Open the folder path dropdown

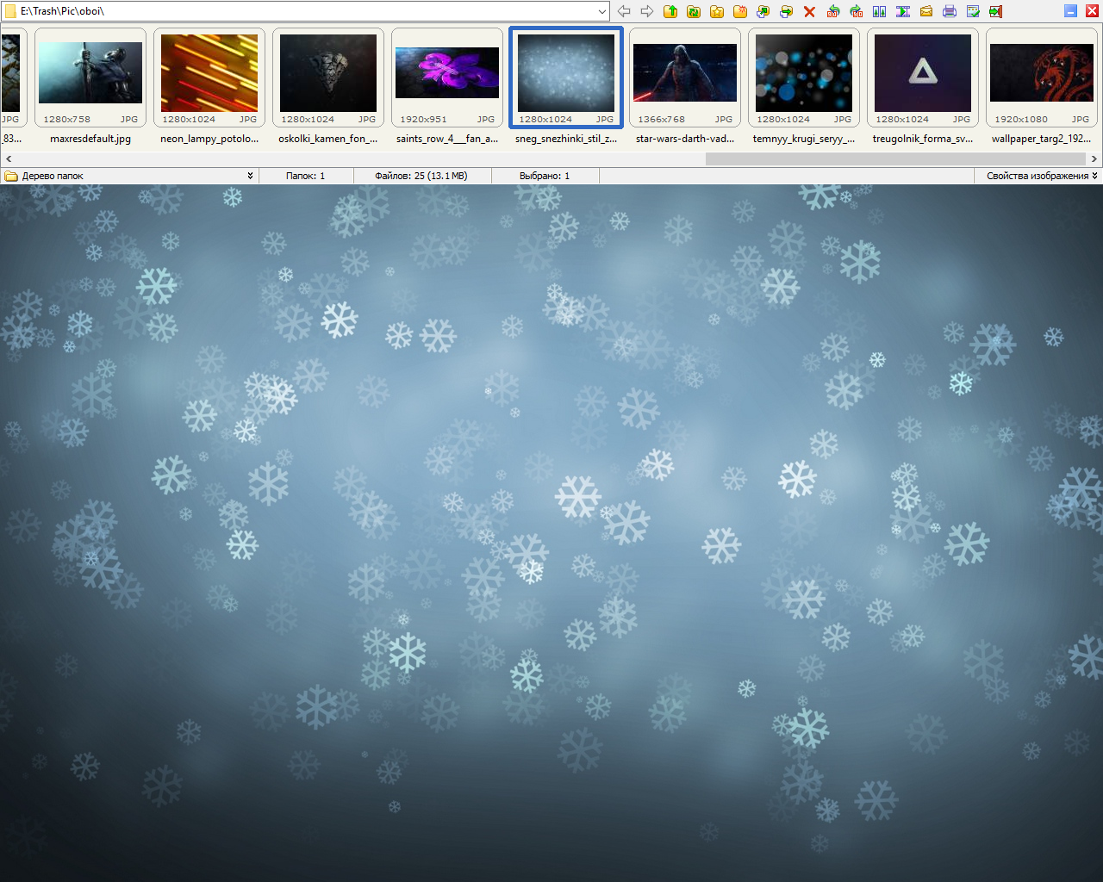[x=602, y=11]
